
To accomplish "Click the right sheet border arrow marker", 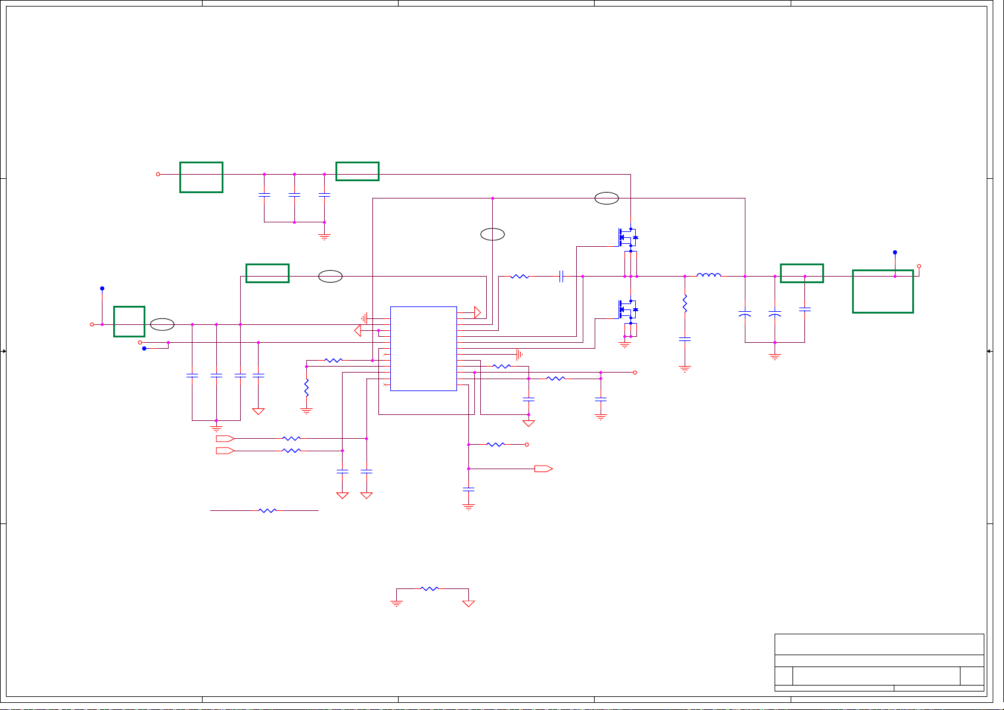I will 990,351.
